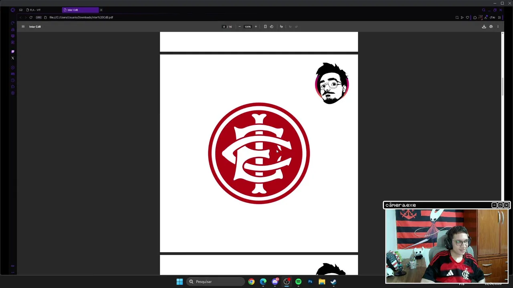Image resolution: width=513 pixels, height=288 pixels.
Task: Take a snapshot with browser toolbar icon
Action: (x=457, y=18)
